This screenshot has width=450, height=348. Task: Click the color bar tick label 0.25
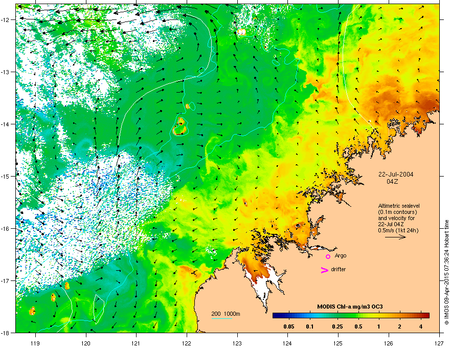click(337, 327)
